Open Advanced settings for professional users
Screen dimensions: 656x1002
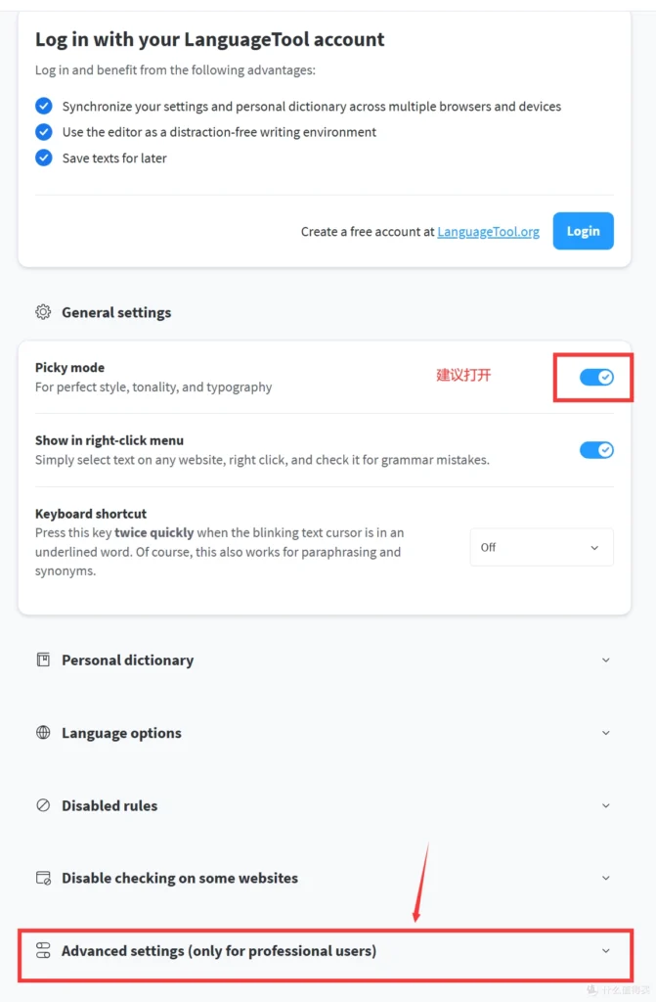[x=606, y=950]
